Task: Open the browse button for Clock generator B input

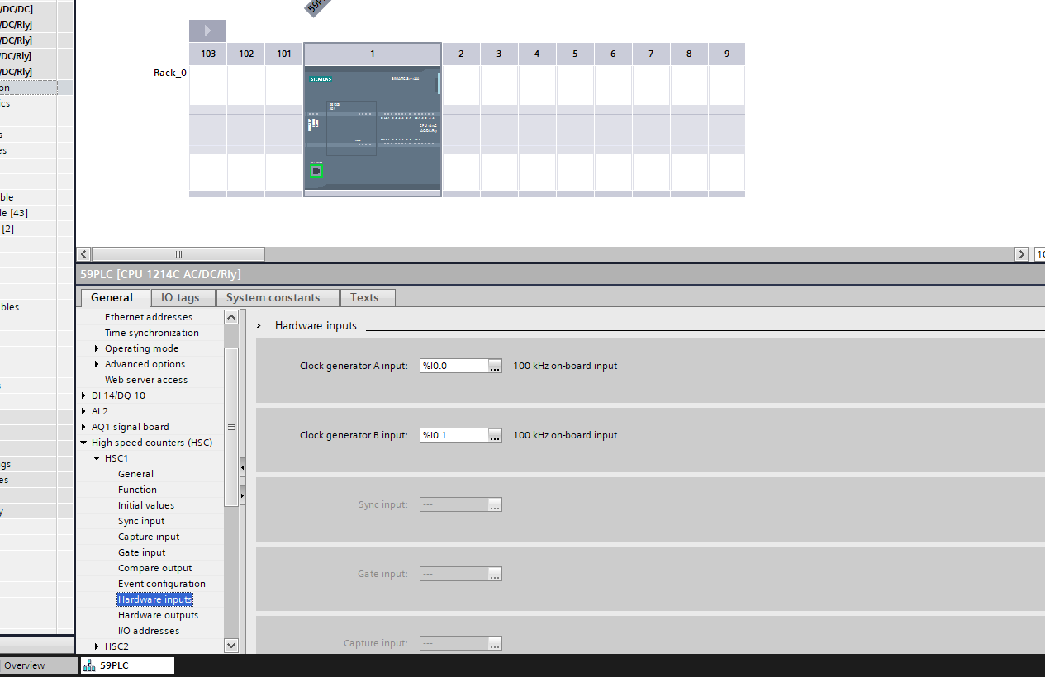Action: pyautogui.click(x=495, y=435)
